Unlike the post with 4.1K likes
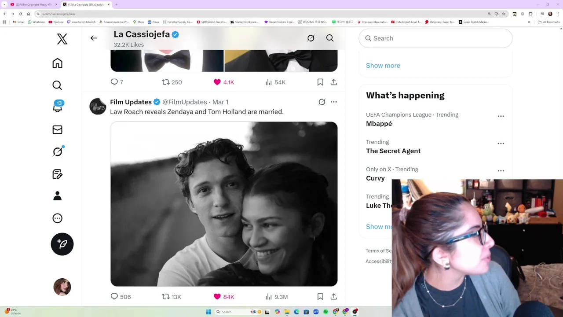 [224, 82]
